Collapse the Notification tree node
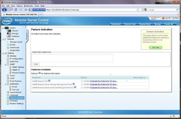This screenshot has width=181, height=119. point(5,84)
